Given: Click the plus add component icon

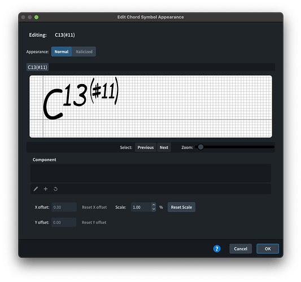Looking at the screenshot, I should tap(46, 189).
